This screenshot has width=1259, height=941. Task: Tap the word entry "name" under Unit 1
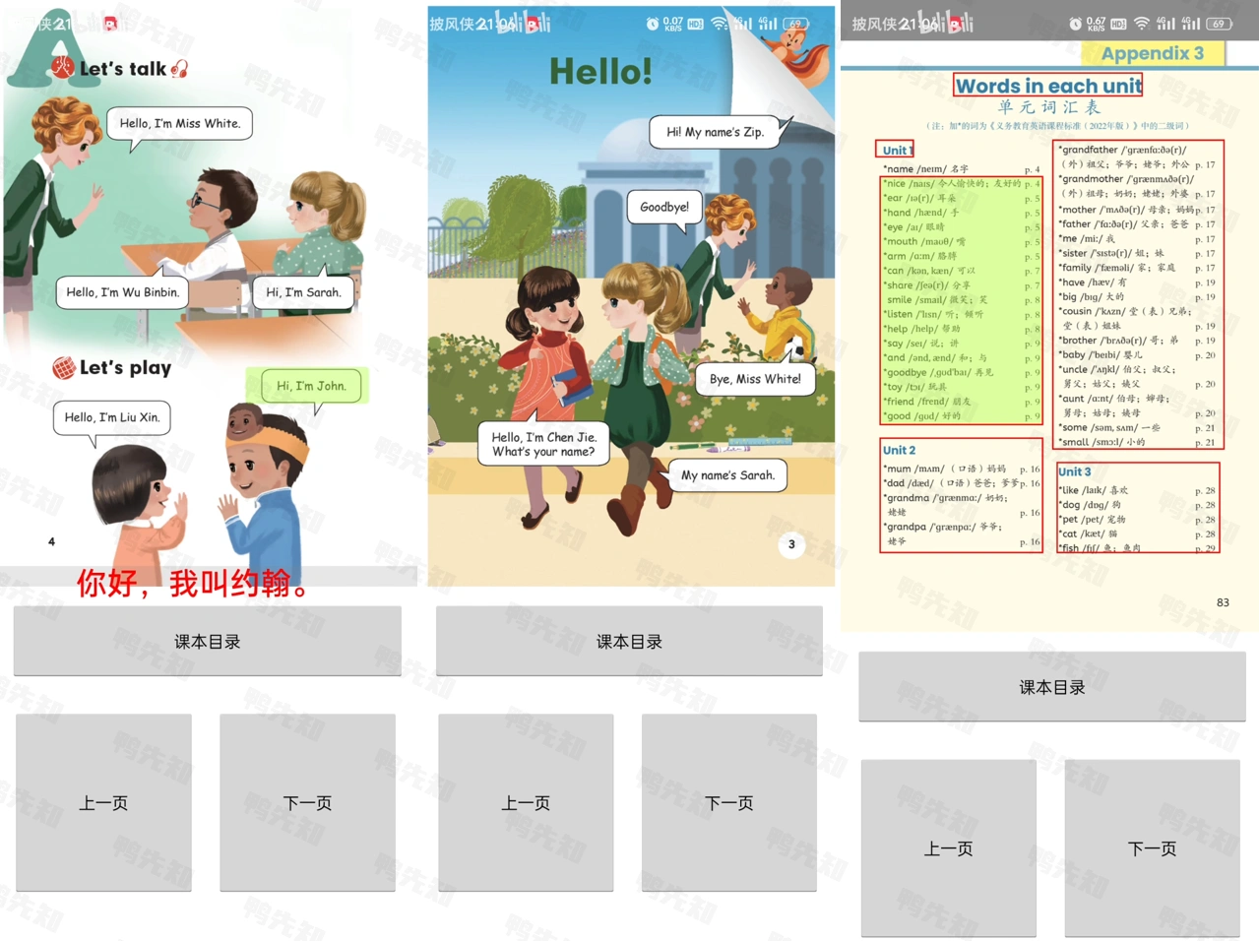coord(961,169)
